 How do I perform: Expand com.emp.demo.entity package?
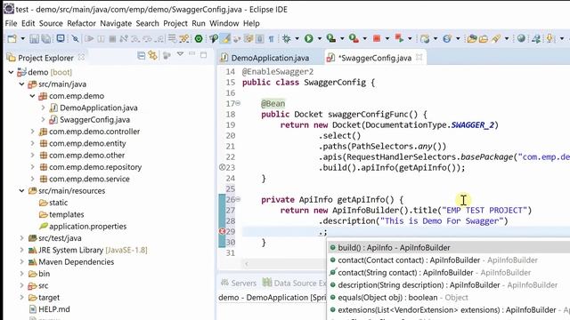point(32,144)
